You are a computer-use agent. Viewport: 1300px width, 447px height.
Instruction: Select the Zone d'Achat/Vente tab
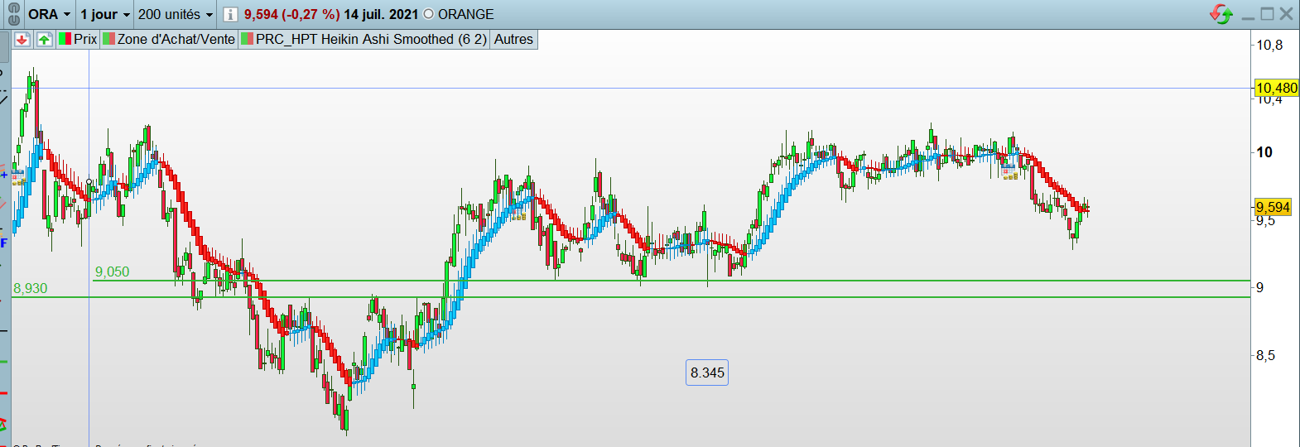[169, 39]
